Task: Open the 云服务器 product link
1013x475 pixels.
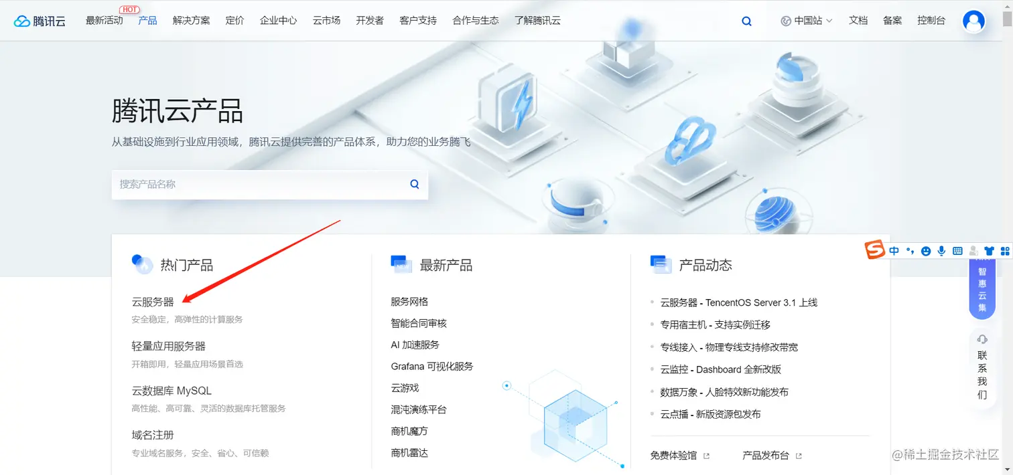Action: tap(153, 302)
